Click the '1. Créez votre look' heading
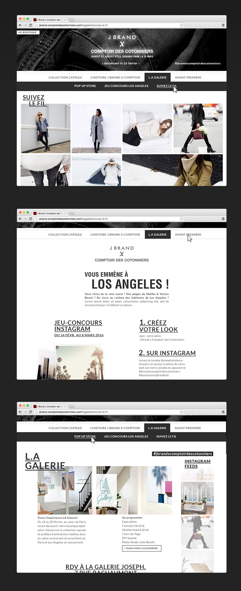 159,326
